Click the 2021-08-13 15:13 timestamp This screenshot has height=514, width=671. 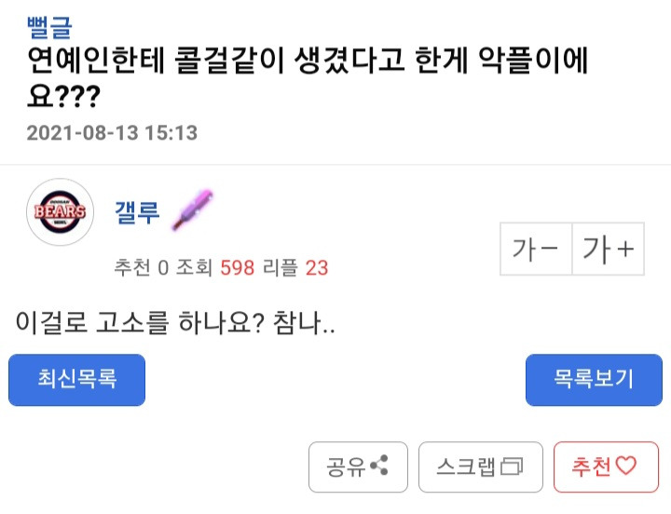tap(112, 133)
